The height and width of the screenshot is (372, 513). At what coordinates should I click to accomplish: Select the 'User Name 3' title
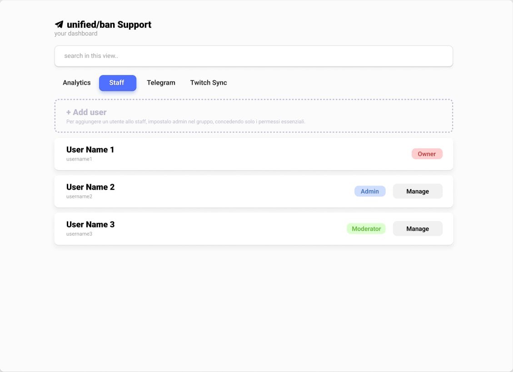[x=90, y=224]
